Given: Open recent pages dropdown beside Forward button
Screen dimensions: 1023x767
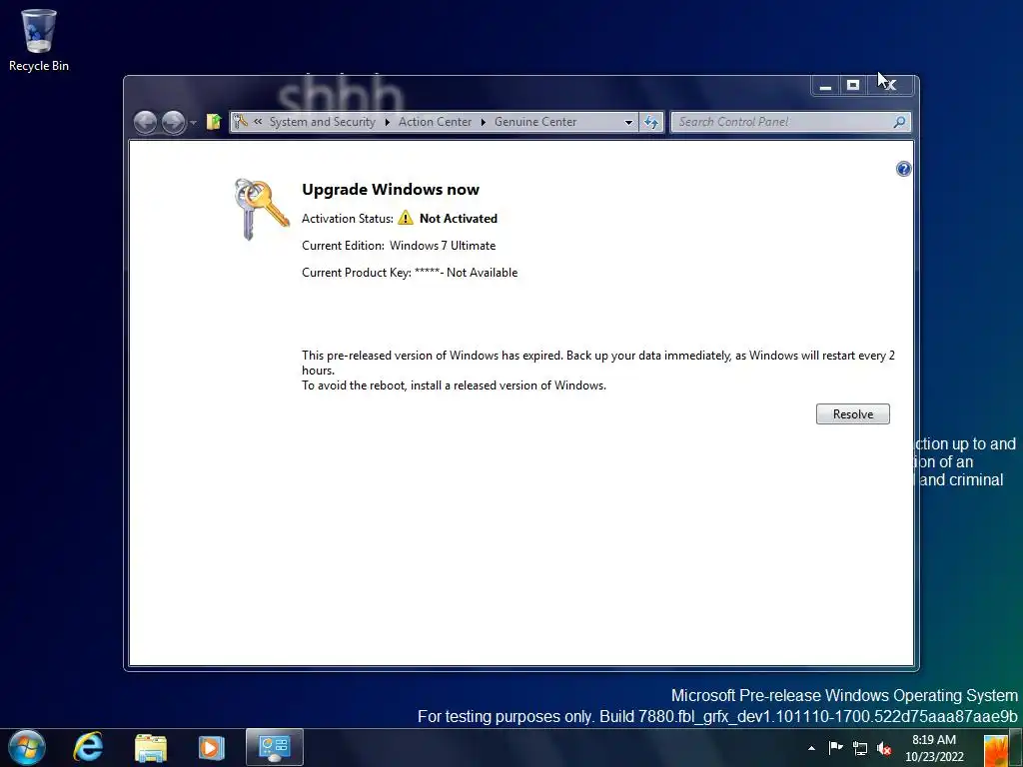Looking at the screenshot, I should click(193, 123).
